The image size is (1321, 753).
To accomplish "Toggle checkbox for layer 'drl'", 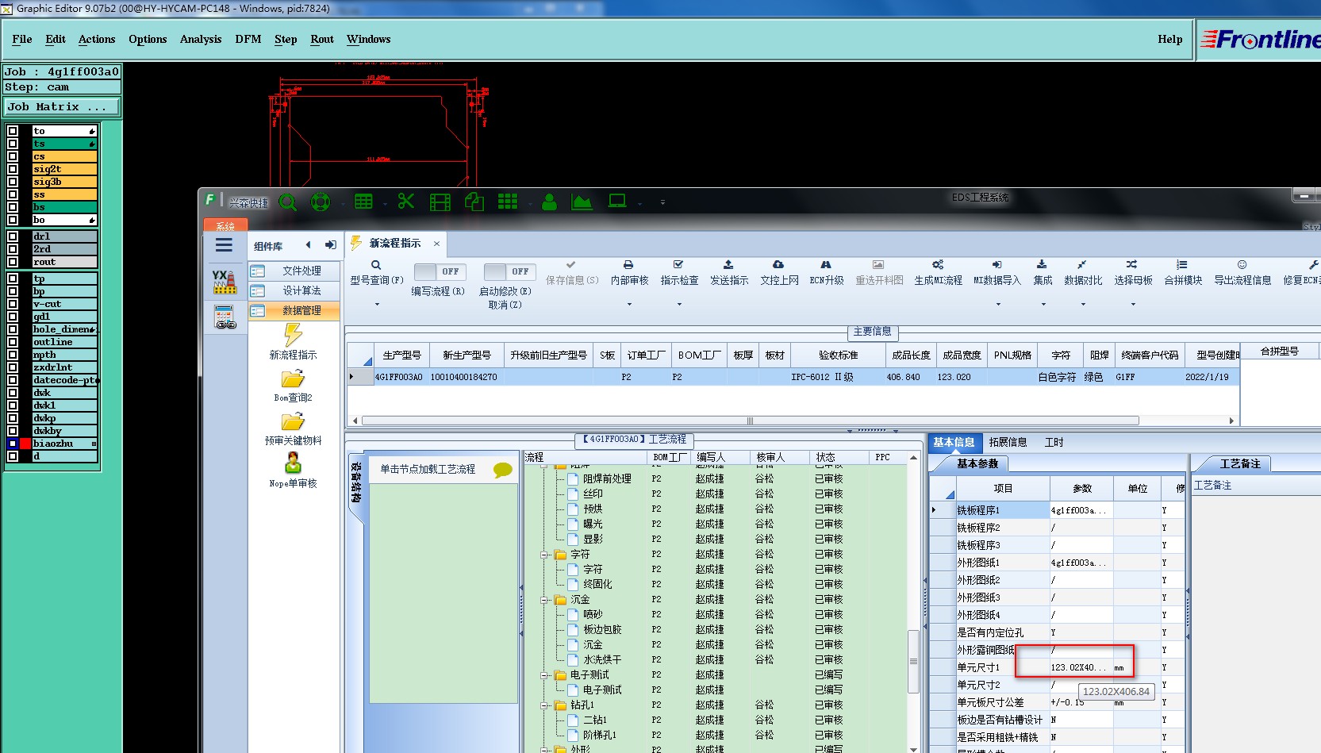I will click(13, 236).
